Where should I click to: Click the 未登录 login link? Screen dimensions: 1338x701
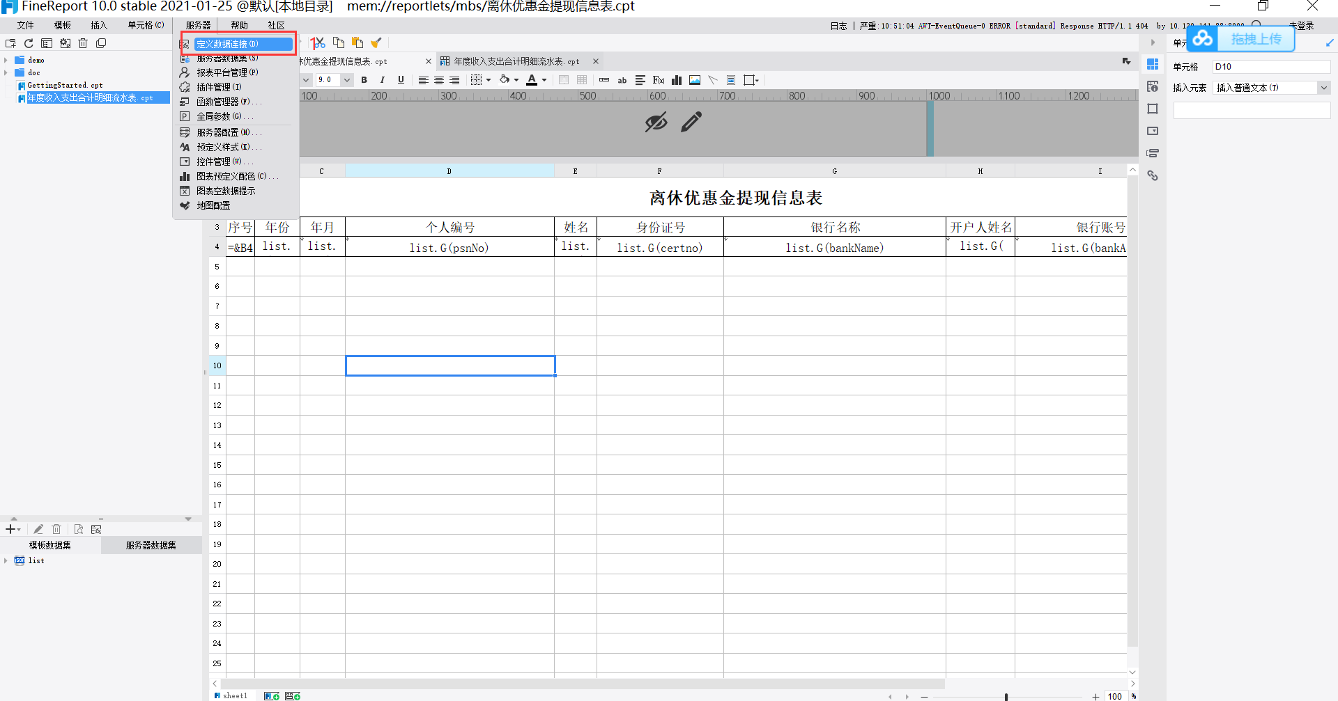(1302, 26)
